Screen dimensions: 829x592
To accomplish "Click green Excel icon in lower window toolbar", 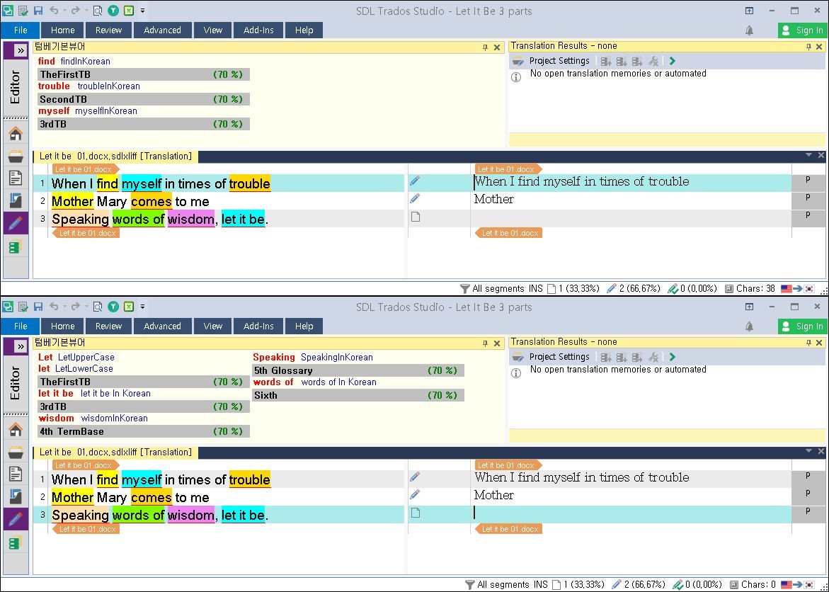I will [128, 307].
